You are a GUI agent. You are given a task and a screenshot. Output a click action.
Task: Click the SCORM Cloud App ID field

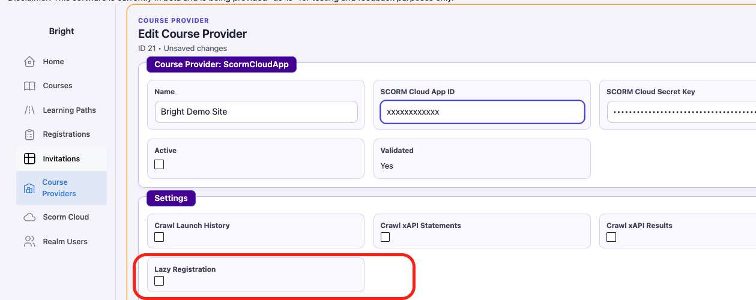(482, 112)
